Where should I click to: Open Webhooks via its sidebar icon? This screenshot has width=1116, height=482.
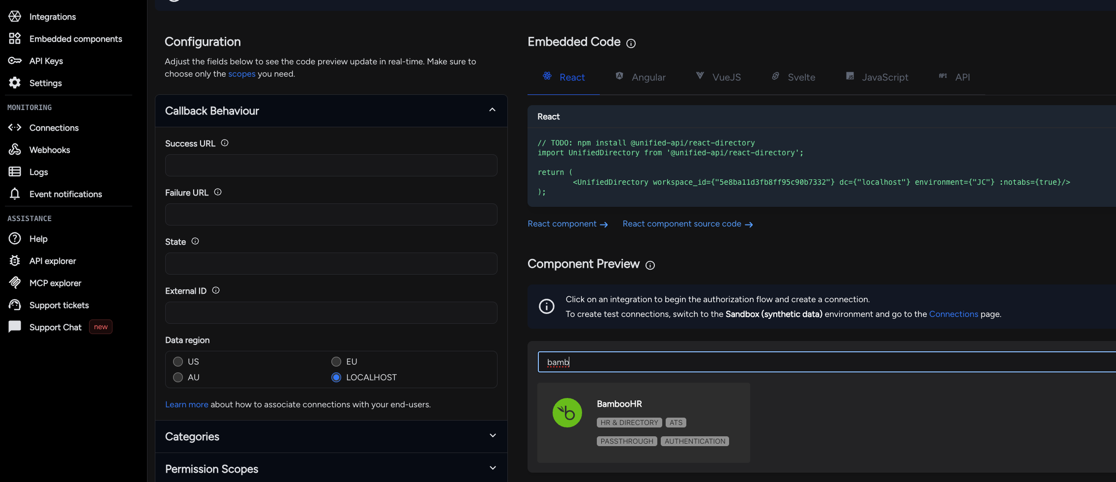[15, 149]
